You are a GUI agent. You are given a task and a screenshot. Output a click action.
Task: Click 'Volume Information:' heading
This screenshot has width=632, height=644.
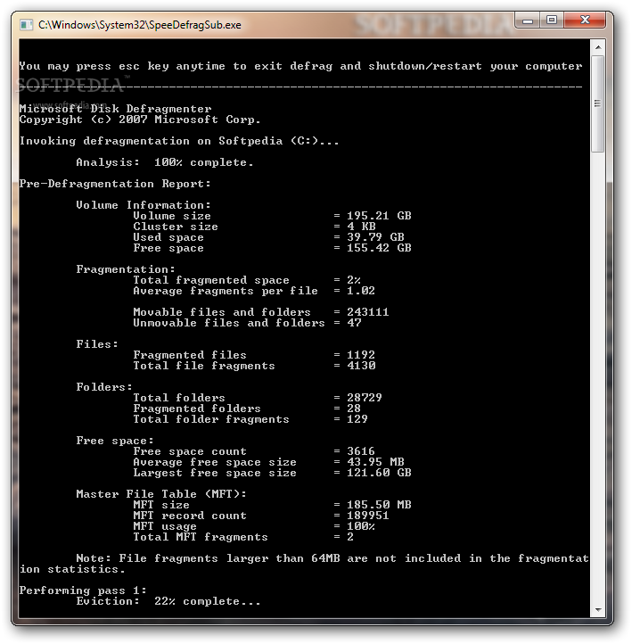point(144,205)
